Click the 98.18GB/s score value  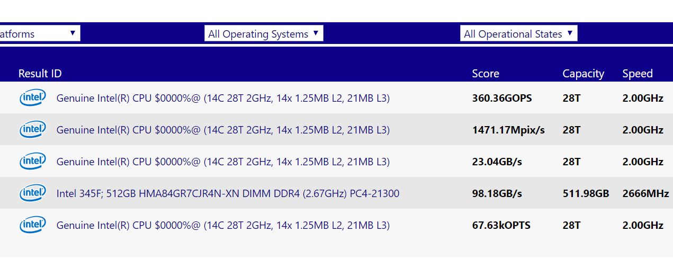point(497,193)
